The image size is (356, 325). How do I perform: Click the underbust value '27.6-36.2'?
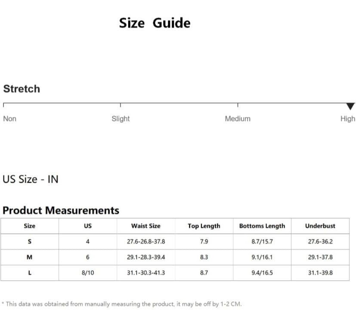point(320,242)
